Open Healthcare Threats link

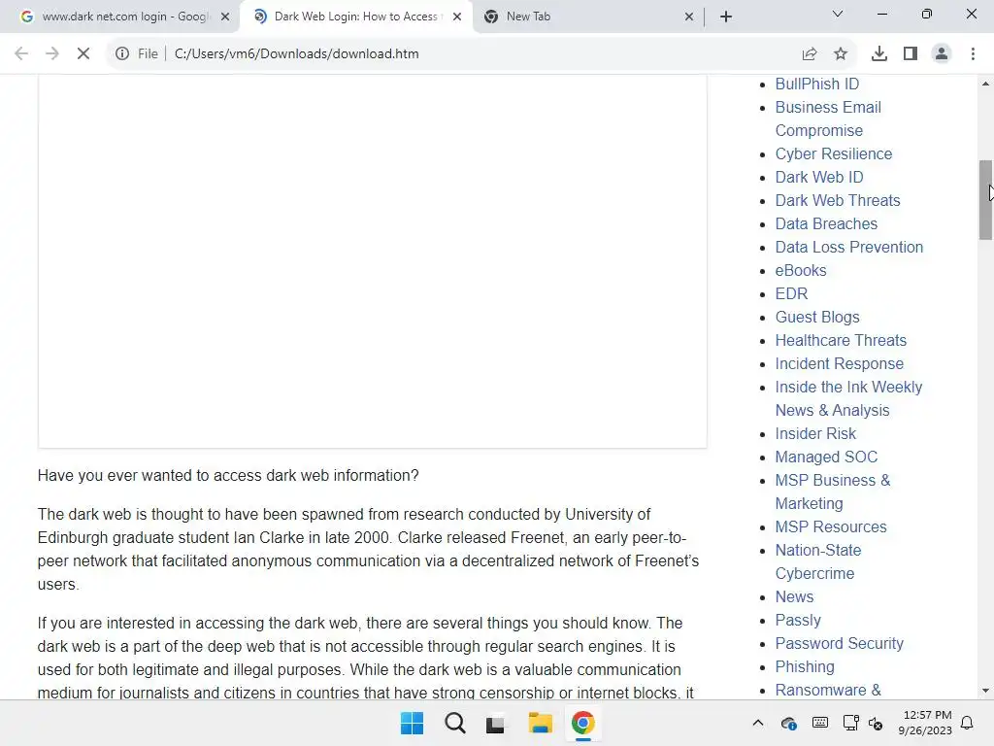tap(841, 340)
